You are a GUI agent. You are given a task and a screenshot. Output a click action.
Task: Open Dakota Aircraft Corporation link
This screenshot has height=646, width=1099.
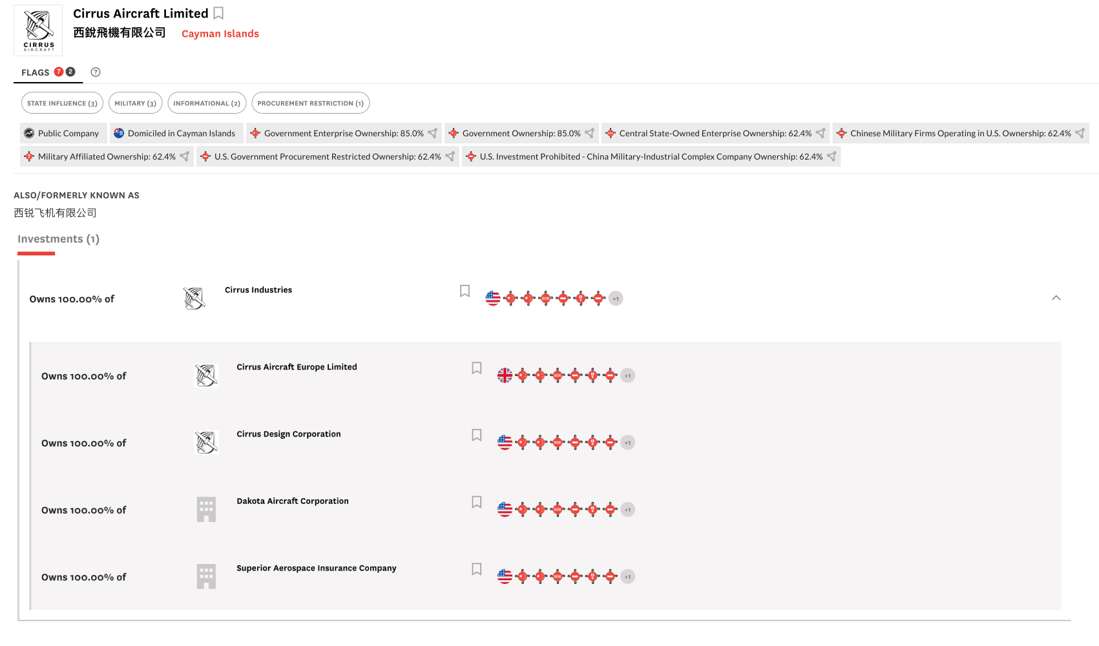(293, 501)
